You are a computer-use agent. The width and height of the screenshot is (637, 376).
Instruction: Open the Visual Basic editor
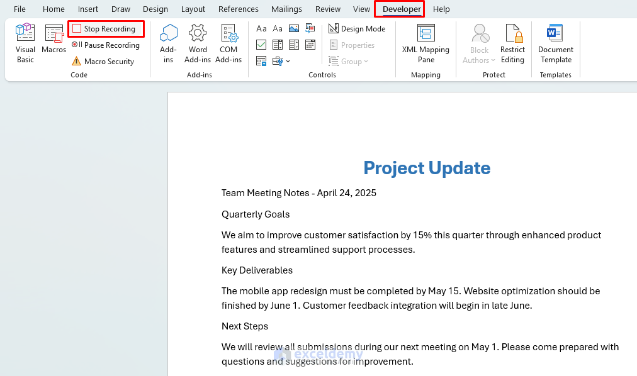25,43
